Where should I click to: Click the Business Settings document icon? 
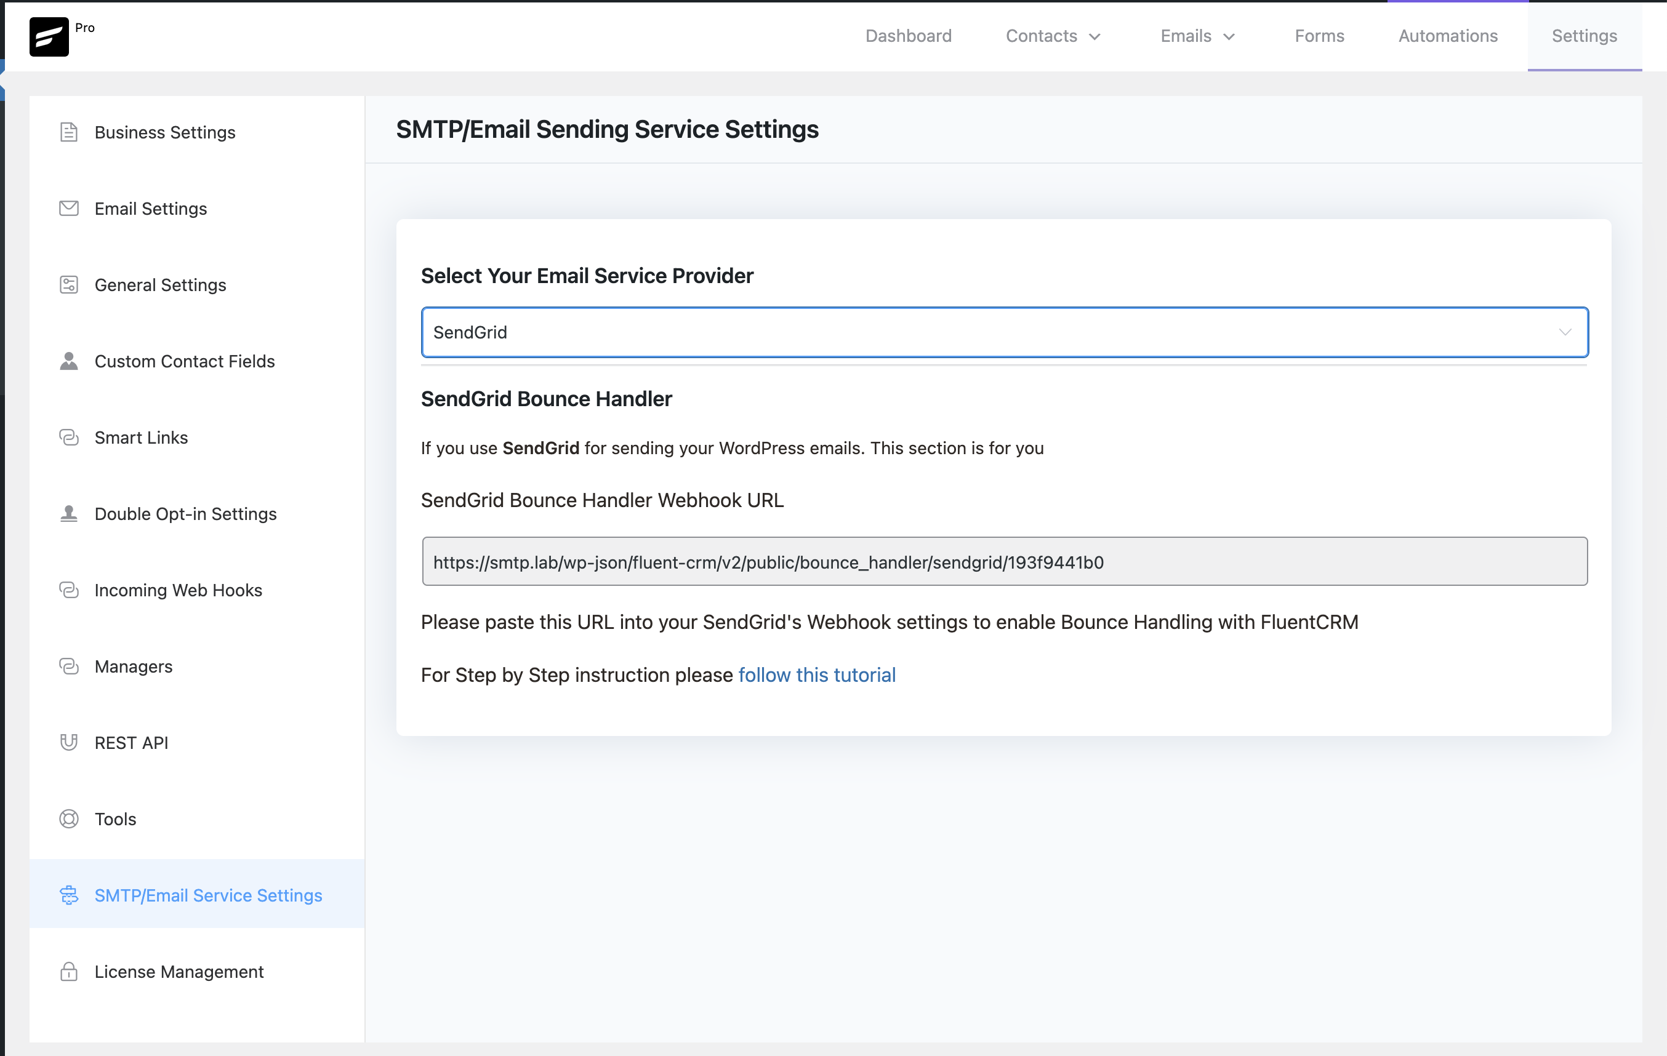click(68, 132)
